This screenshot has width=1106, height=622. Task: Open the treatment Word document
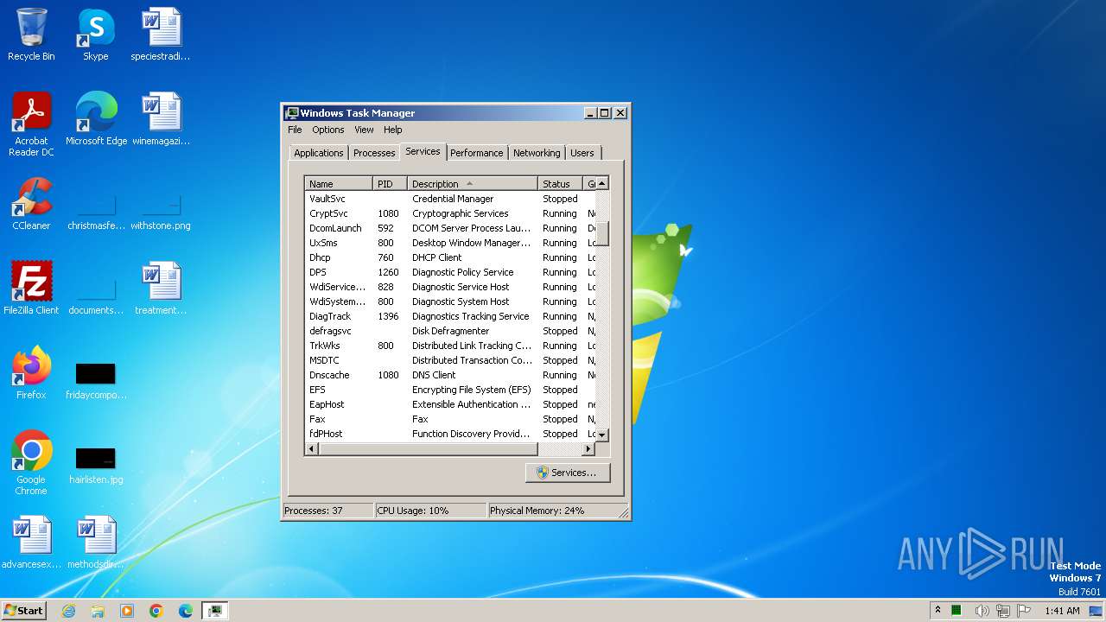pyautogui.click(x=161, y=288)
